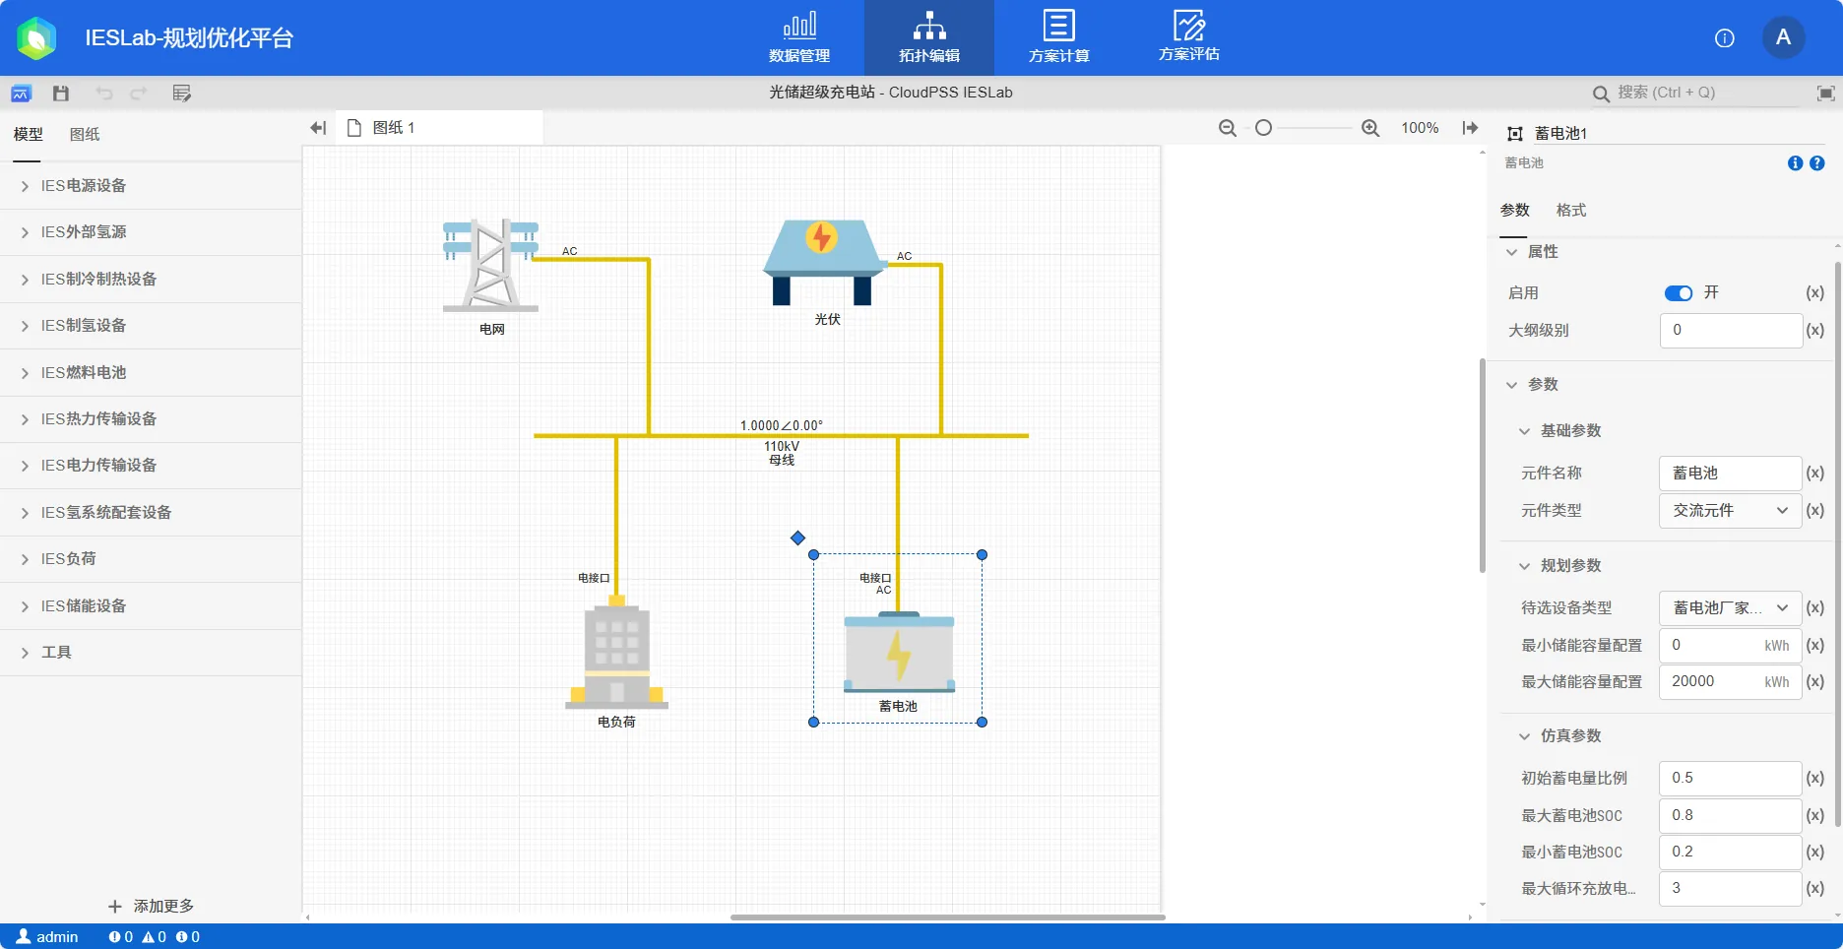The height and width of the screenshot is (949, 1843).
Task: Collapse the 仿真参数 section
Action: tap(1525, 736)
